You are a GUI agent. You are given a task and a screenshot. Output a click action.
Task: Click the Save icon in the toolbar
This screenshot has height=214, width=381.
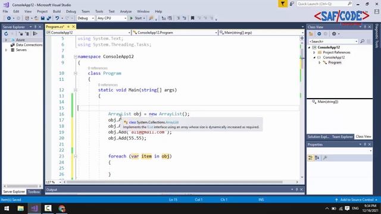tap(42, 18)
